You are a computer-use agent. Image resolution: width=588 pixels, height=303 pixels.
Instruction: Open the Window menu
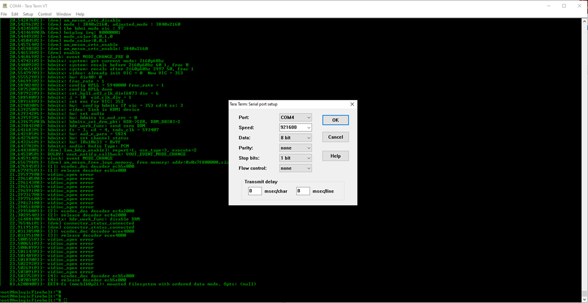pyautogui.click(x=63, y=14)
